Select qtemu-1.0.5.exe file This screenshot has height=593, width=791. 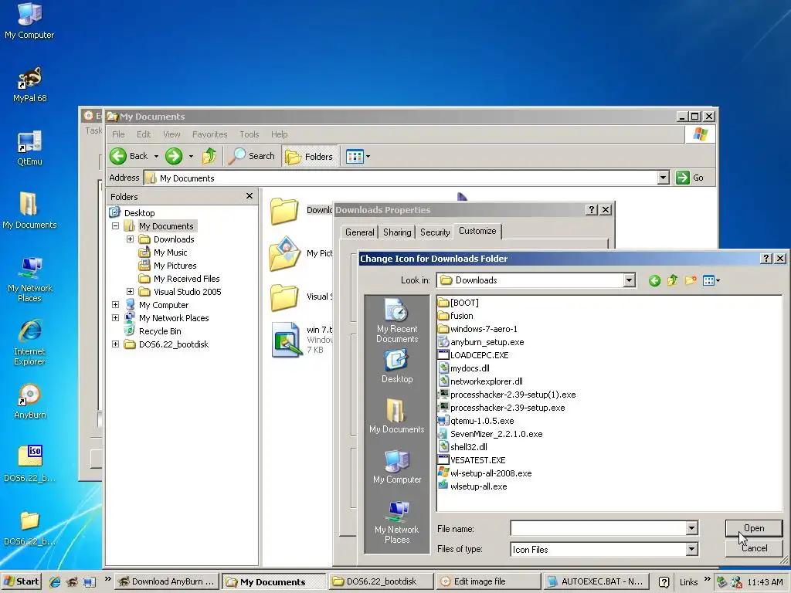point(476,421)
